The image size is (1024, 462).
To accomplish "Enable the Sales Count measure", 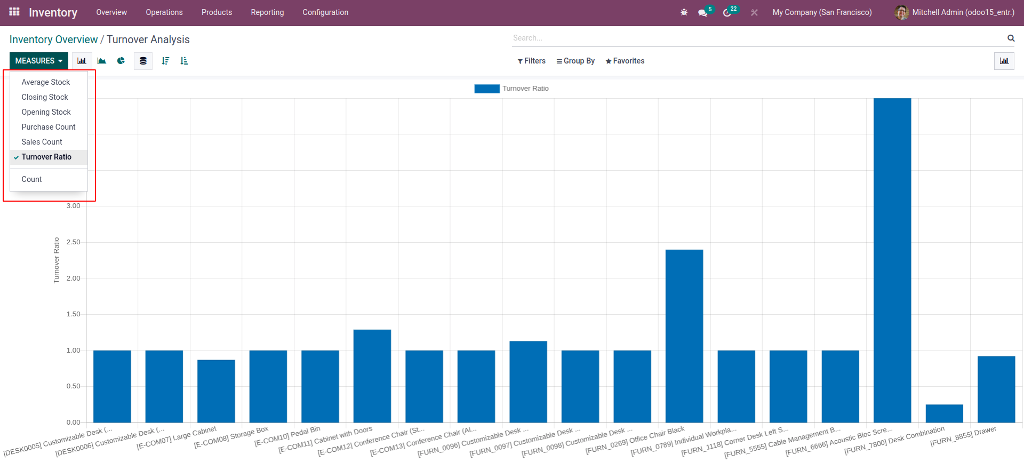I will (42, 142).
